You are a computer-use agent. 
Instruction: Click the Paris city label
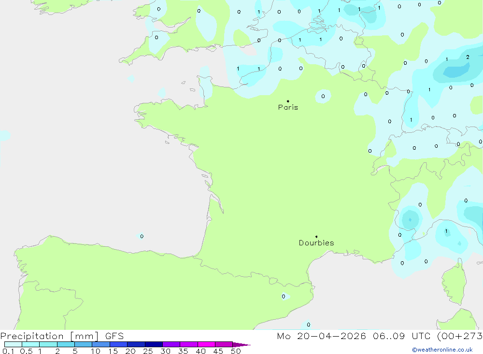coord(288,107)
